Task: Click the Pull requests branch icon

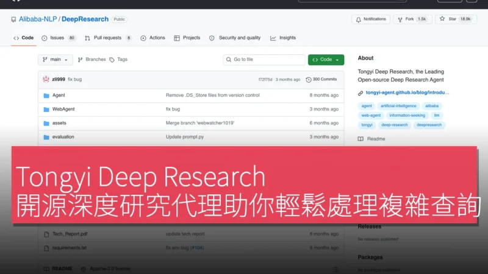Action: 87,38
